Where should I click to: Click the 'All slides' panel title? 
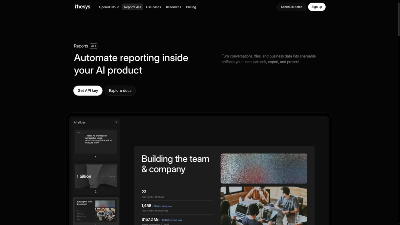pos(80,122)
